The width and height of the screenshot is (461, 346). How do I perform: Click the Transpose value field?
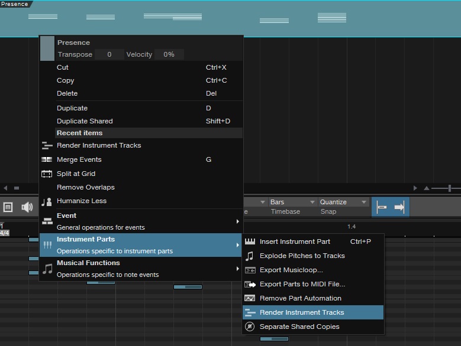point(109,54)
